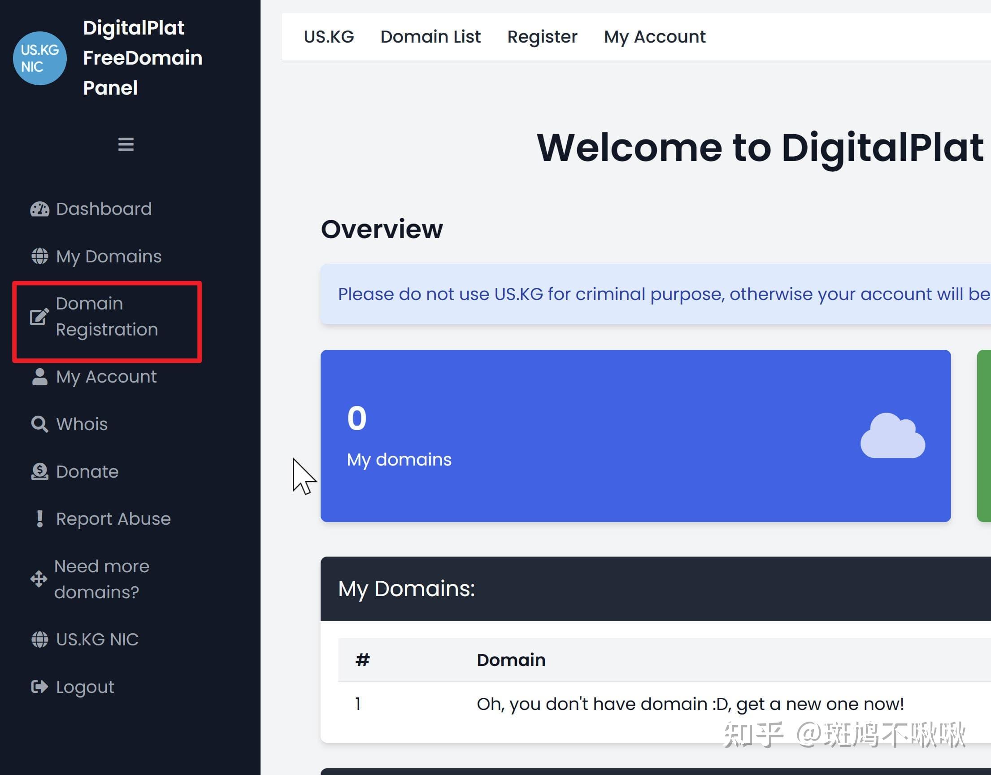Open the Need more domains? link
This screenshot has width=991, height=775.
coord(102,579)
